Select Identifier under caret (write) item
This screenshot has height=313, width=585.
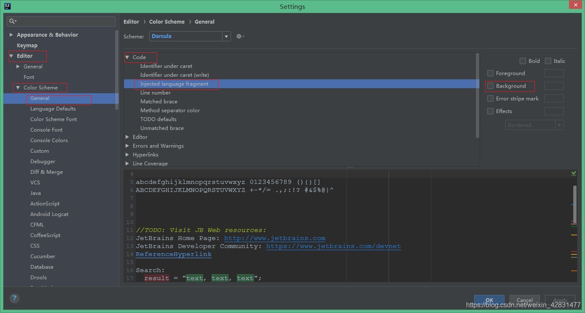click(x=174, y=75)
